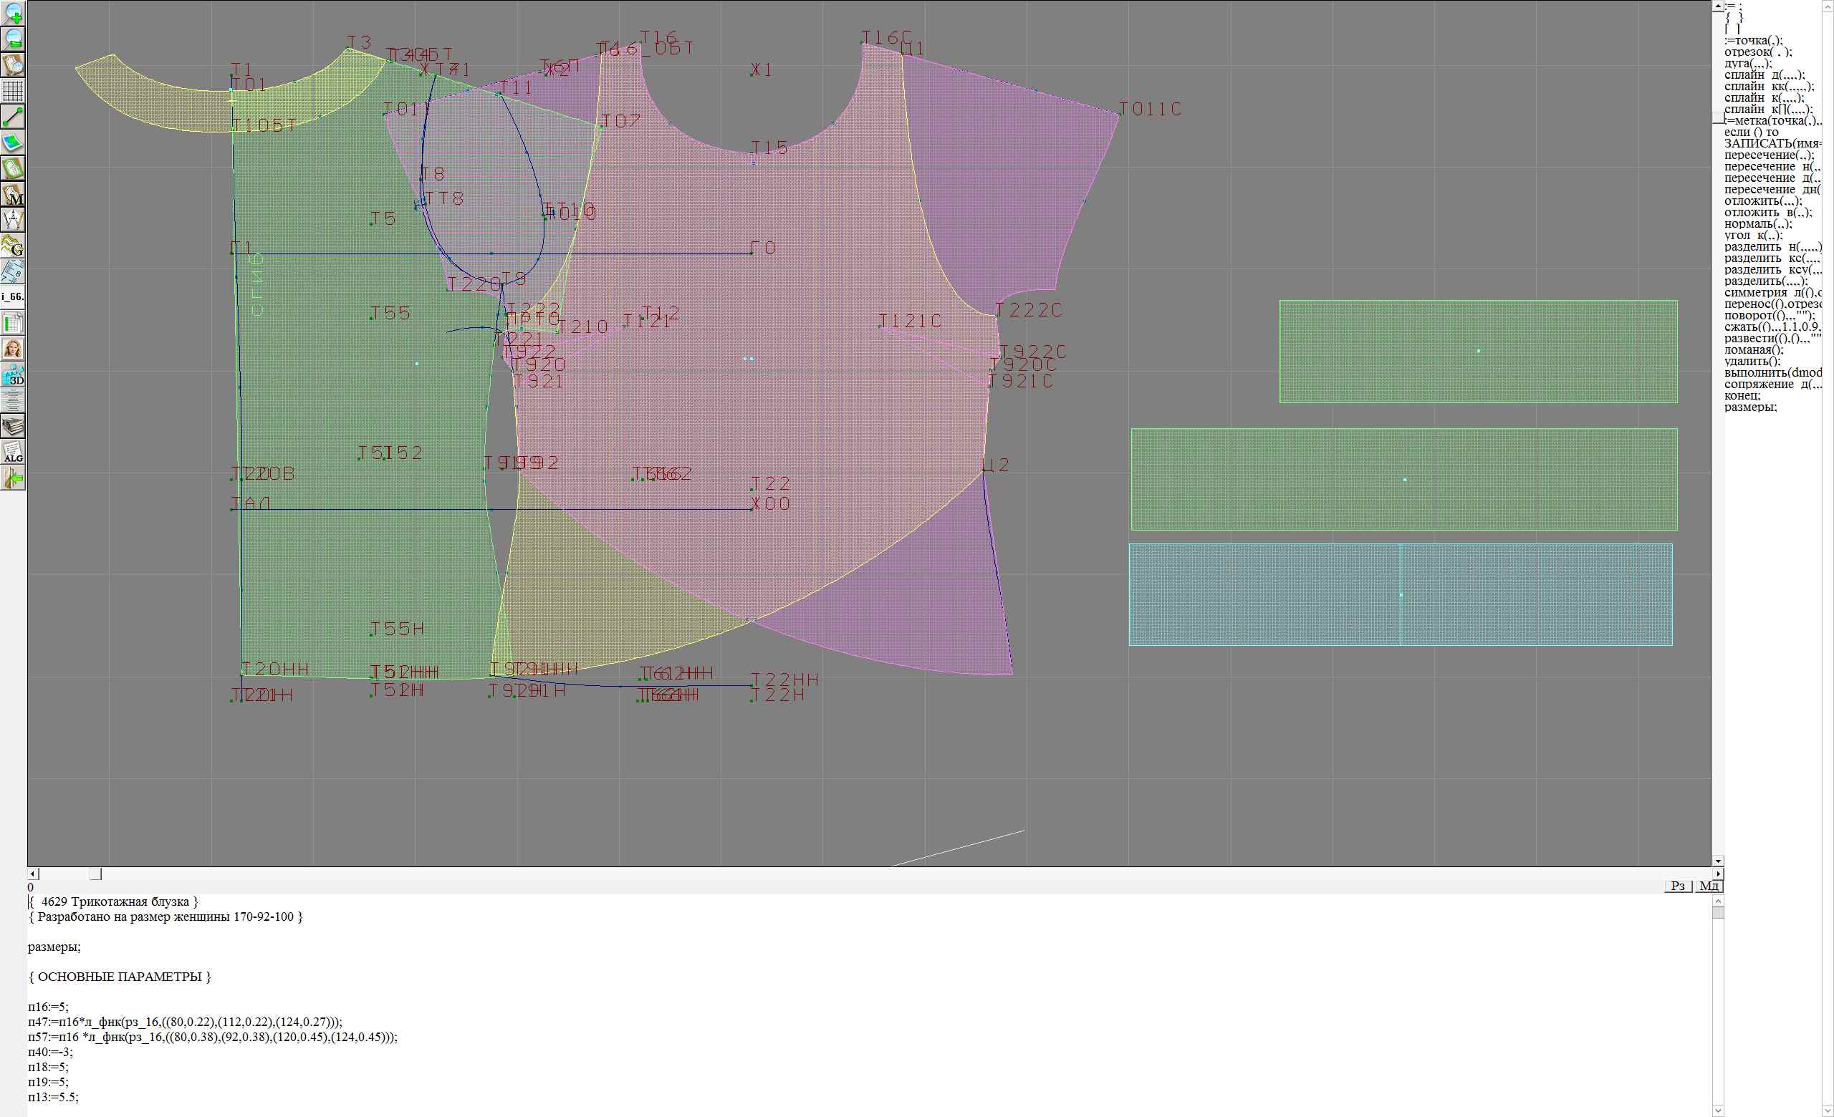Switch to the Мд tab
The height and width of the screenshot is (1117, 1834).
tap(1709, 885)
